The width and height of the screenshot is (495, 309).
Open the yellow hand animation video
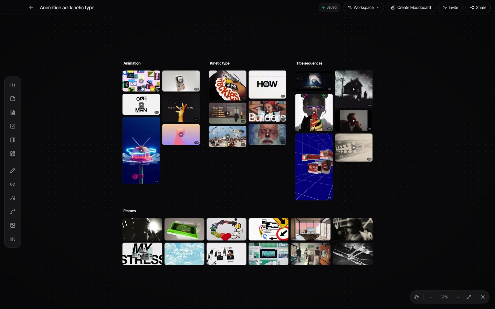point(181,108)
